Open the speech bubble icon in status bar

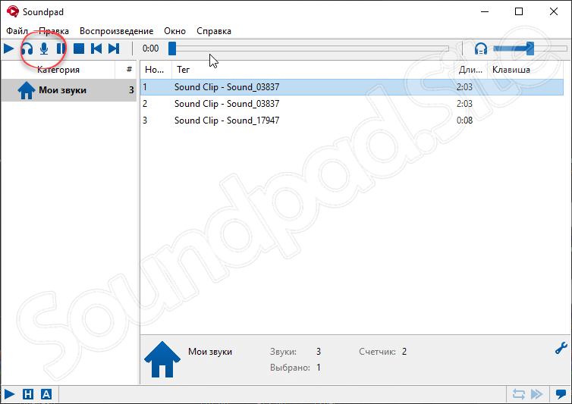click(x=561, y=394)
